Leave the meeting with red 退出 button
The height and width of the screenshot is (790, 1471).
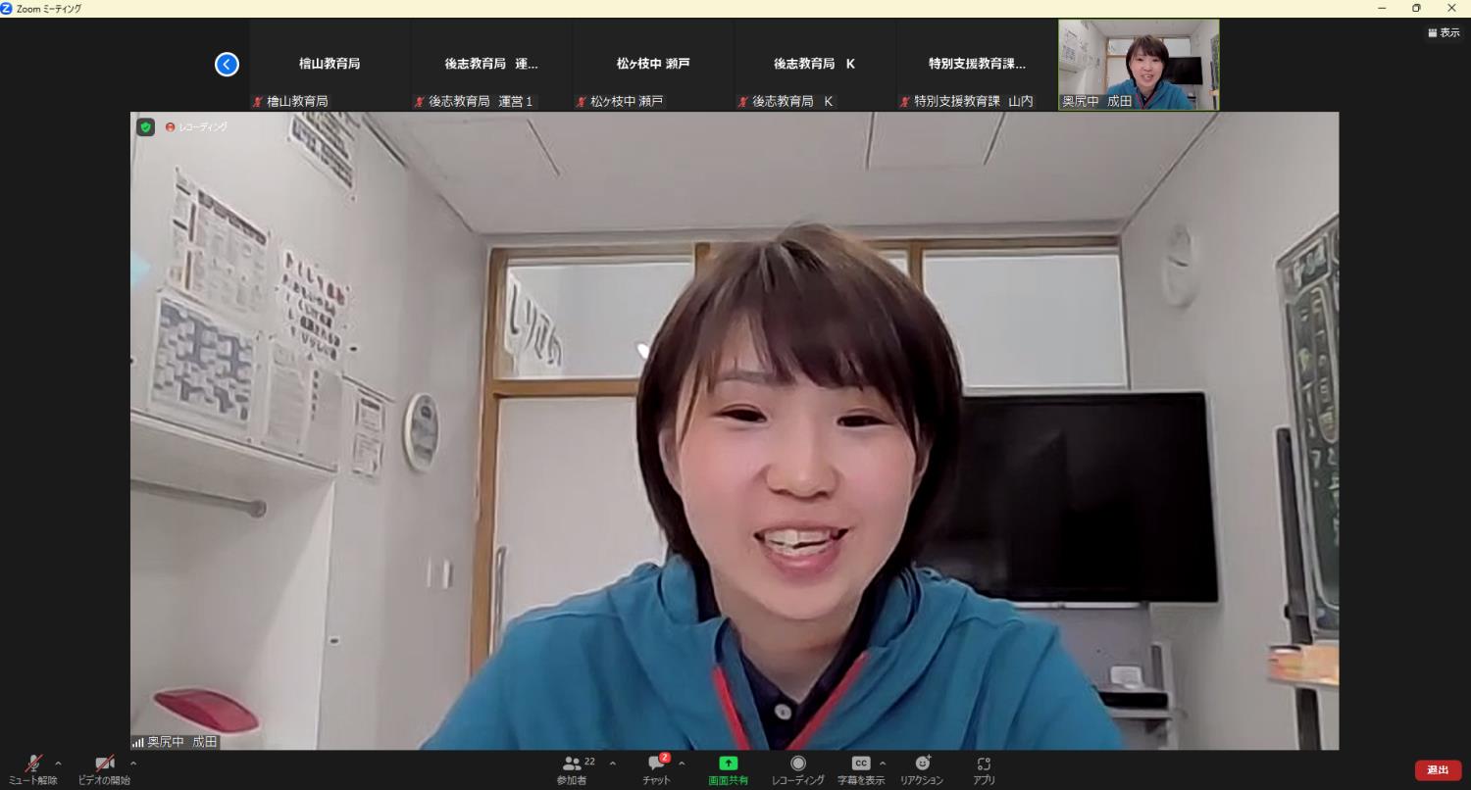pos(1438,770)
